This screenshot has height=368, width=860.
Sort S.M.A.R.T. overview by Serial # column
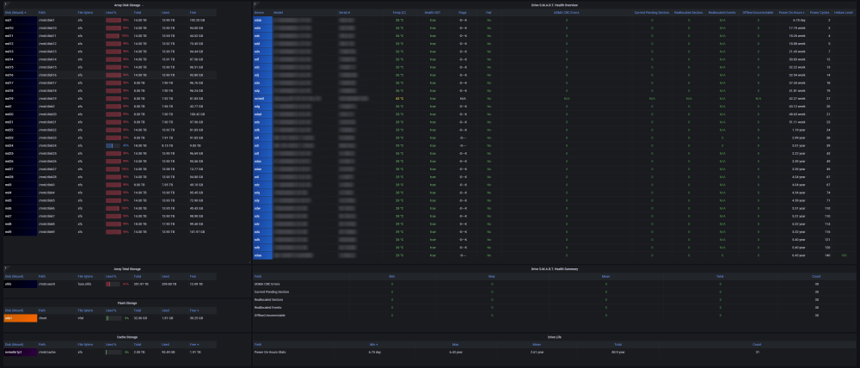345,12
